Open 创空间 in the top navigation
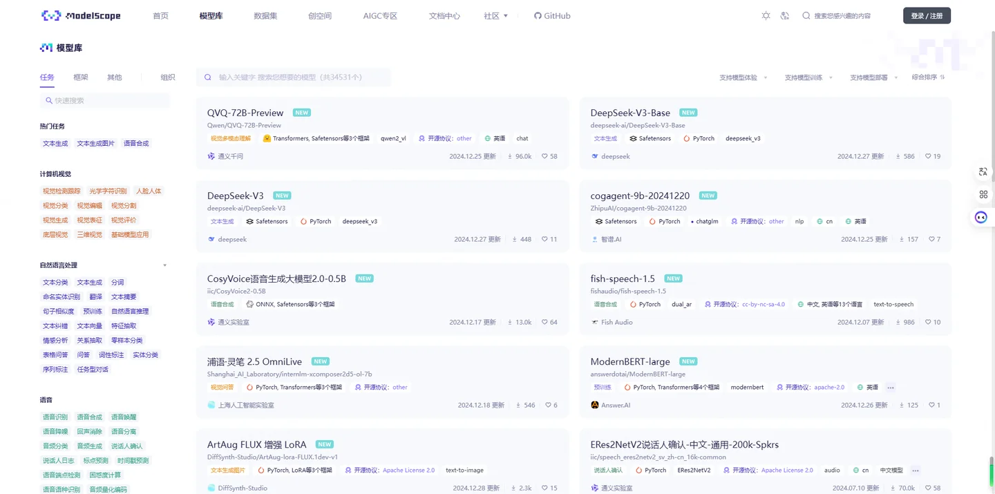The image size is (995, 494). (320, 15)
